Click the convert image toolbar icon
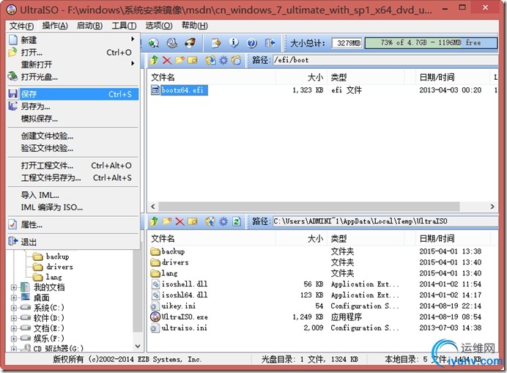Viewport: 507px width, 373px height. coord(216,43)
